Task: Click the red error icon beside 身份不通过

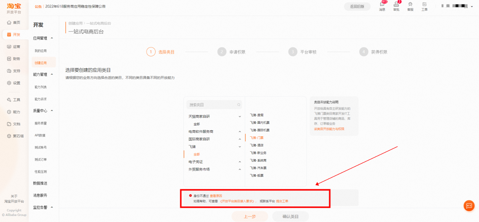Action: (x=190, y=196)
